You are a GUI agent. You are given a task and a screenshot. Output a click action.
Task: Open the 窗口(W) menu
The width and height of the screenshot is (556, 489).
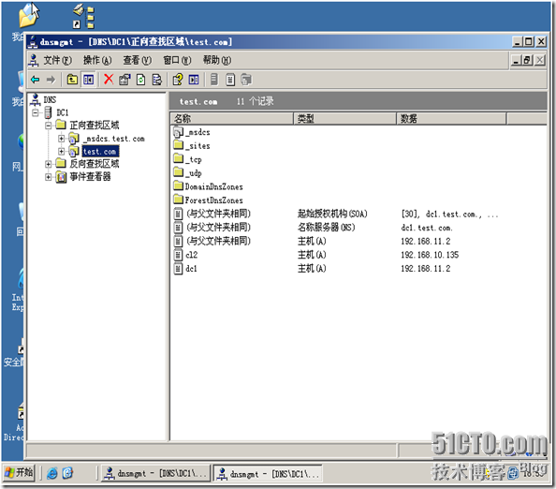click(x=177, y=60)
